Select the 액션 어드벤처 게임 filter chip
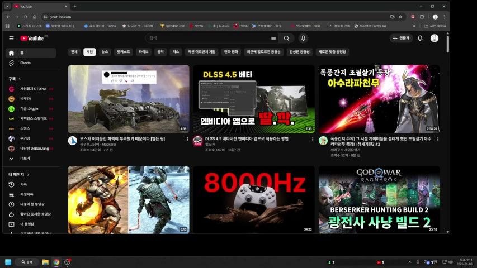477x268 pixels. pyautogui.click(x=202, y=52)
